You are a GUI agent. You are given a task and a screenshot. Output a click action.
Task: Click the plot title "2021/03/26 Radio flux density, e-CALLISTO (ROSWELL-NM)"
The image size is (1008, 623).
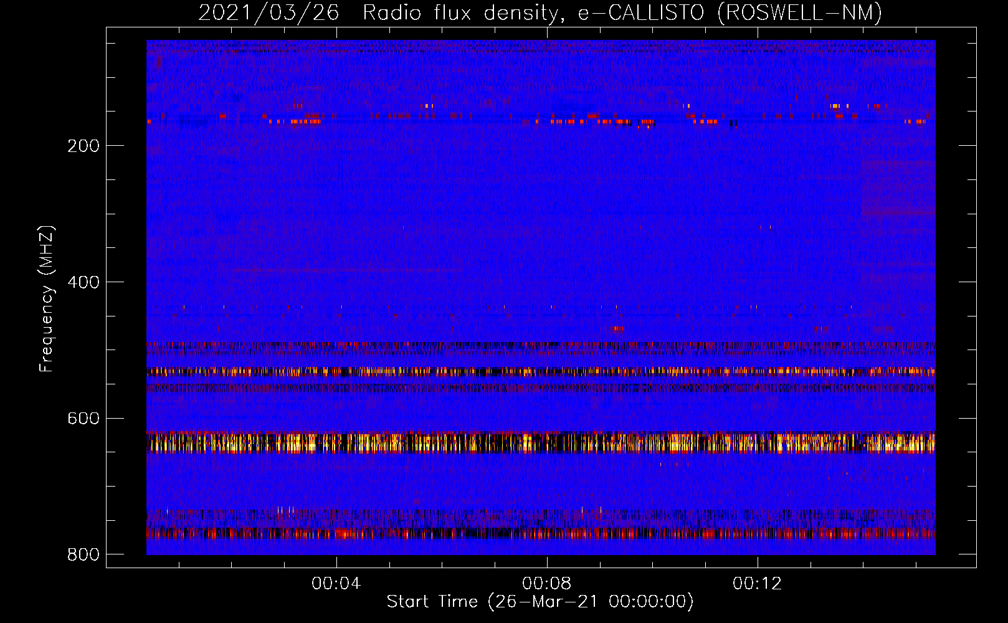540,12
